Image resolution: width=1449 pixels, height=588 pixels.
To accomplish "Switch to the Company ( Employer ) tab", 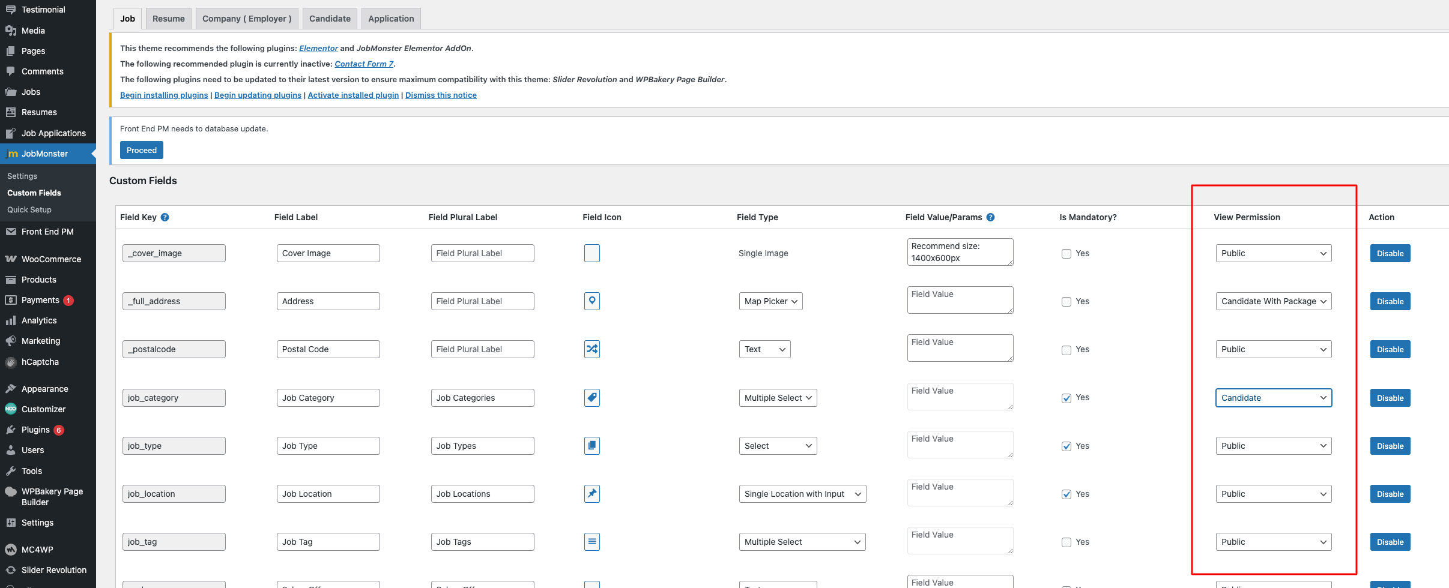I will (x=247, y=19).
